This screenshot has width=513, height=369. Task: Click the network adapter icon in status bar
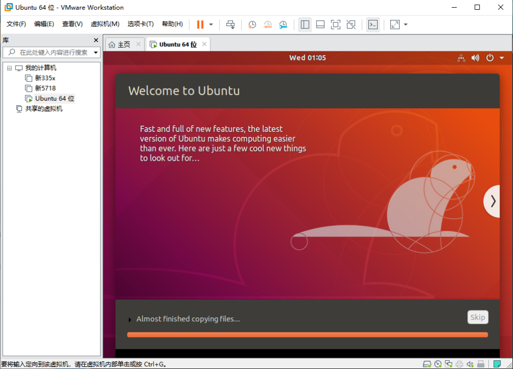click(x=449, y=364)
